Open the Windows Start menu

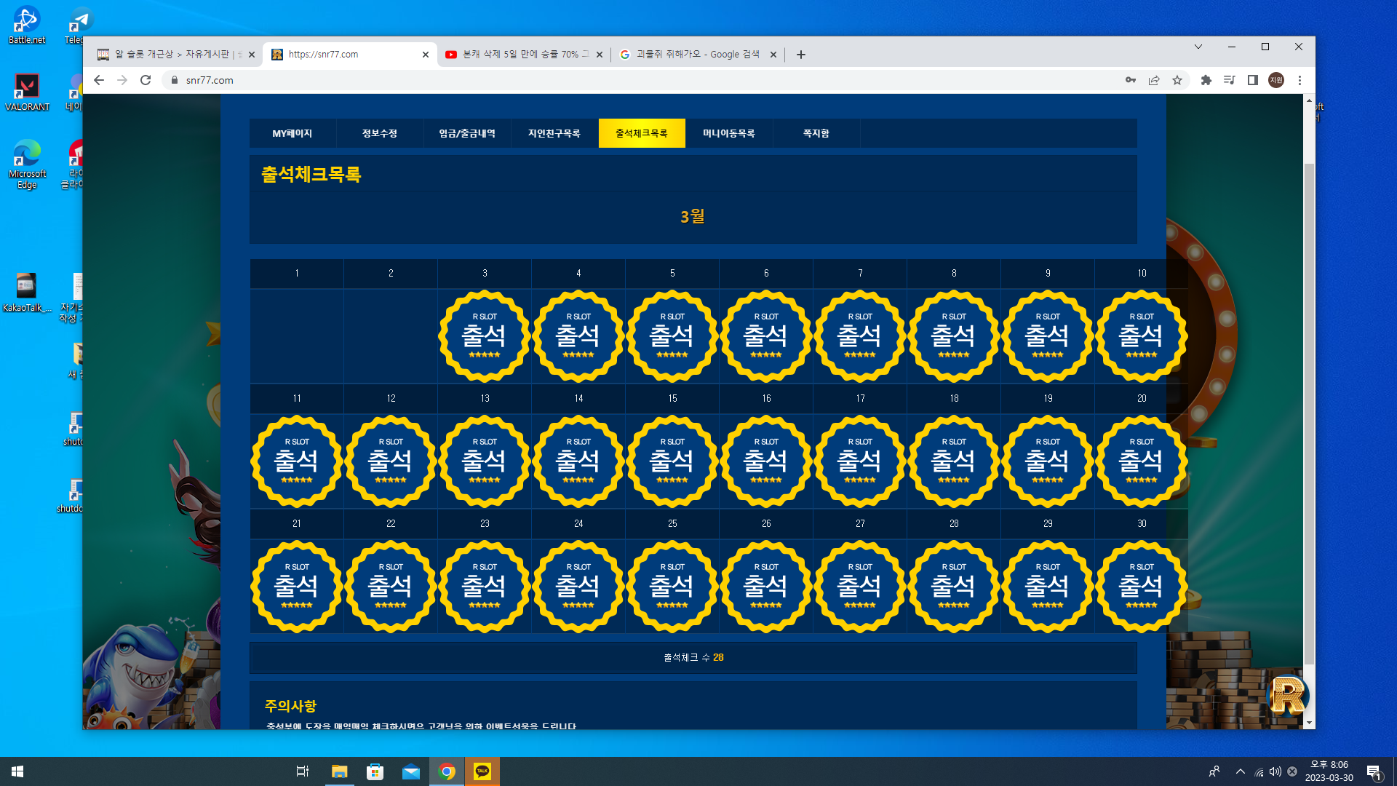point(17,771)
